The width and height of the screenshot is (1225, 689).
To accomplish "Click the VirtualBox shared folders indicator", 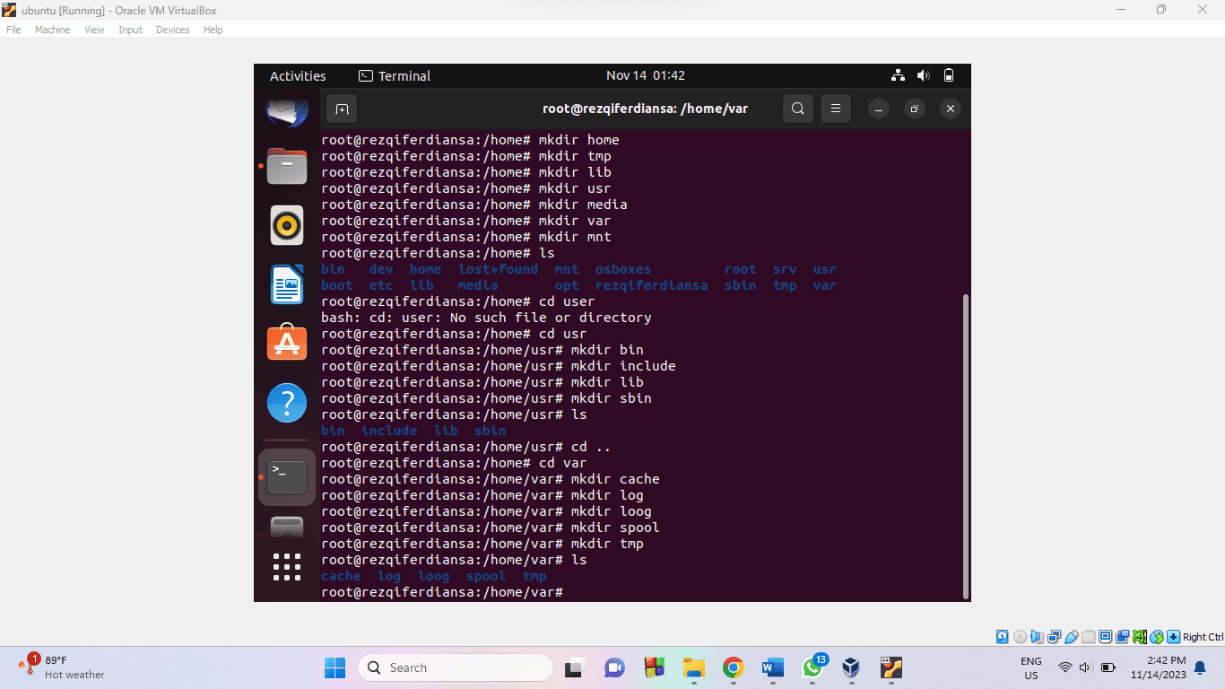I will (1088, 637).
